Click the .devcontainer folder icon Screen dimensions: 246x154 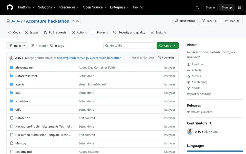point(12,68)
